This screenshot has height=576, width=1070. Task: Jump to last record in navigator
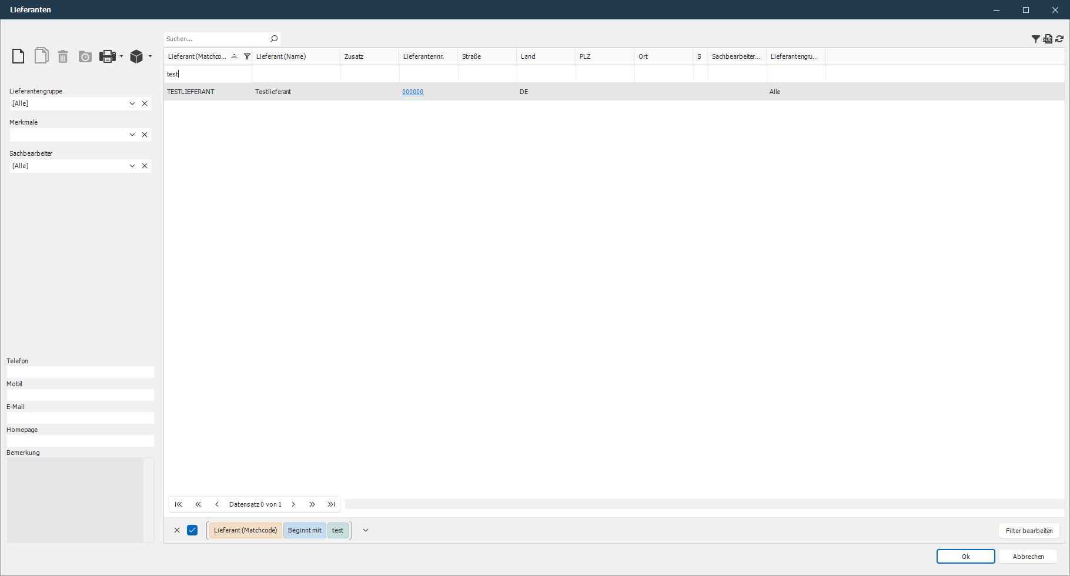click(x=332, y=504)
